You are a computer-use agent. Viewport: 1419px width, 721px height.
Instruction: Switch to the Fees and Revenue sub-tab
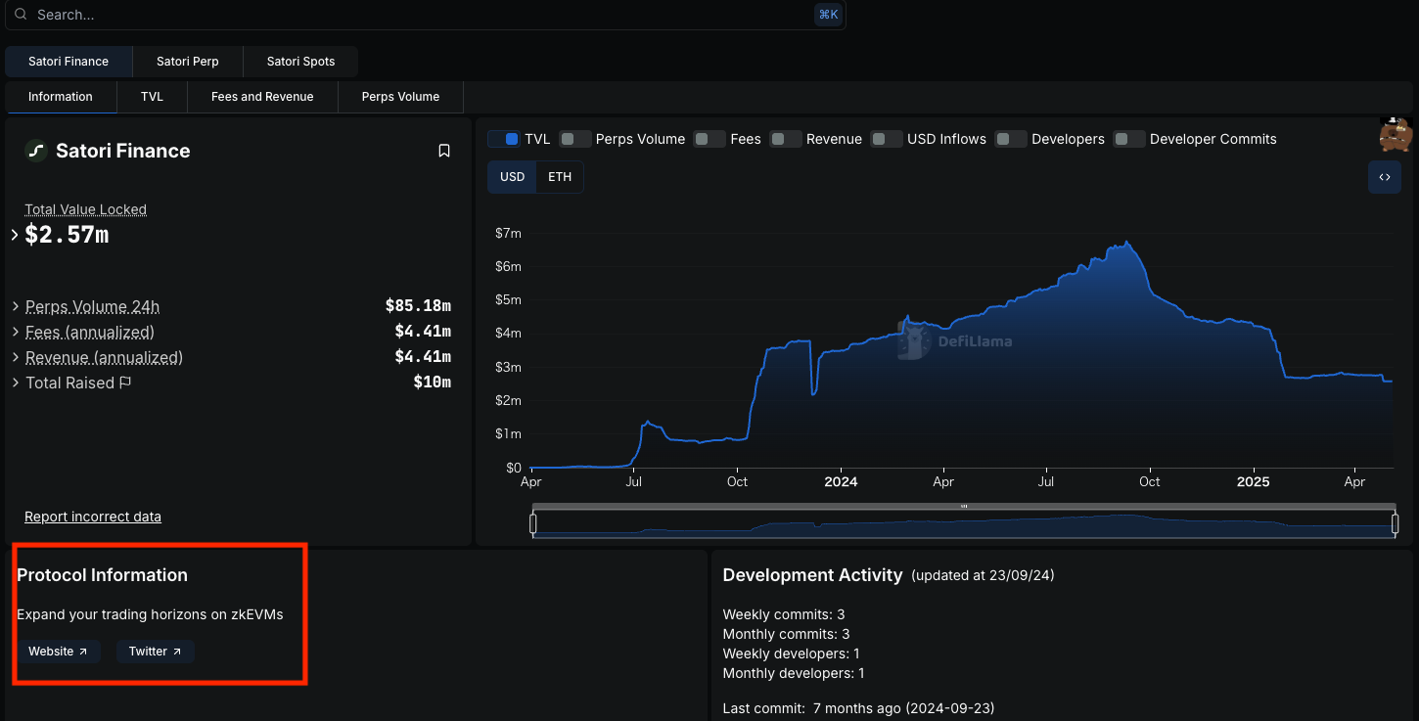(262, 97)
